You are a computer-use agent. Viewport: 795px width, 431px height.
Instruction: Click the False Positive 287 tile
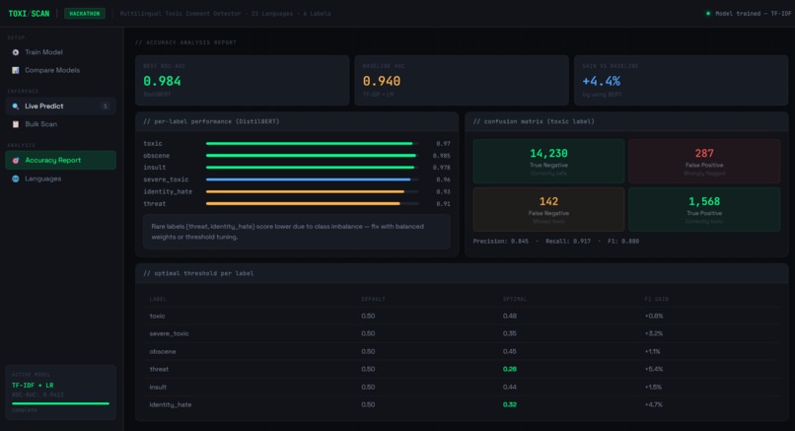(x=704, y=161)
